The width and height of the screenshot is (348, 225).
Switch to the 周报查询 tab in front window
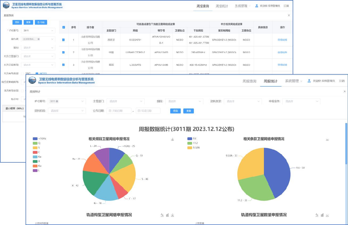click(249, 81)
